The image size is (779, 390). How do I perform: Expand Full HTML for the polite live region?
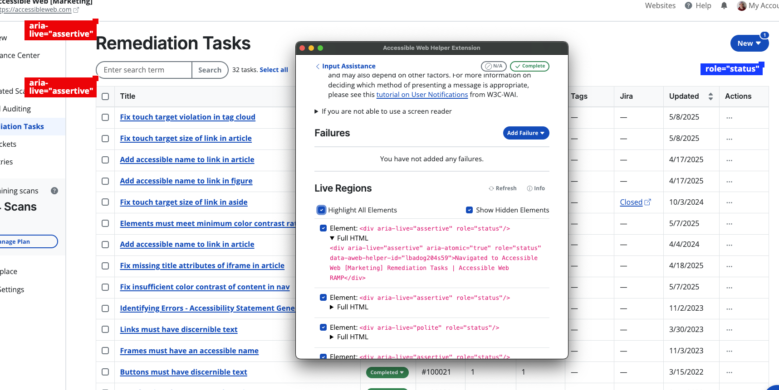[x=332, y=337]
